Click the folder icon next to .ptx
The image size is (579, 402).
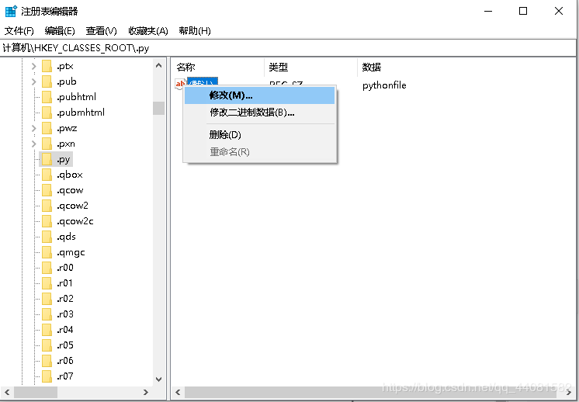click(47, 66)
